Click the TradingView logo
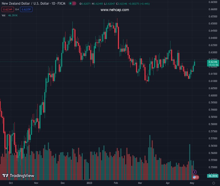220x186 pixels. (18, 176)
